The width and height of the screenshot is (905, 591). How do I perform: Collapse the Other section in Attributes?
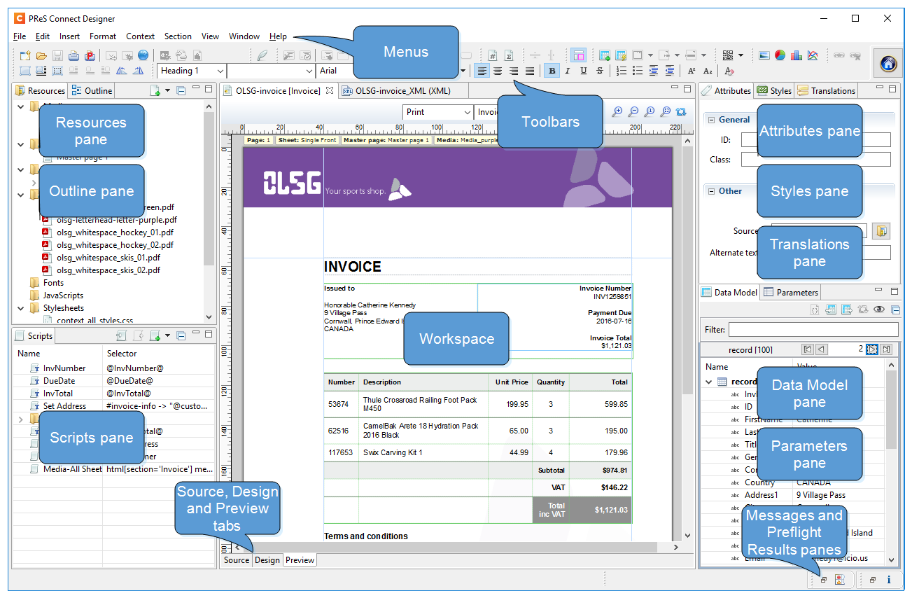[x=710, y=190]
